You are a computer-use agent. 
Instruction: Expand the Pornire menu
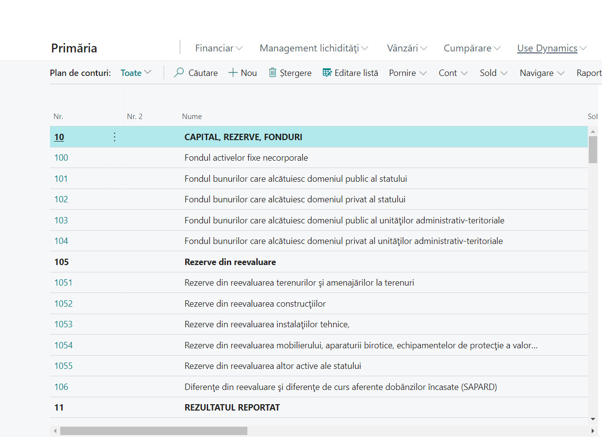pos(408,73)
